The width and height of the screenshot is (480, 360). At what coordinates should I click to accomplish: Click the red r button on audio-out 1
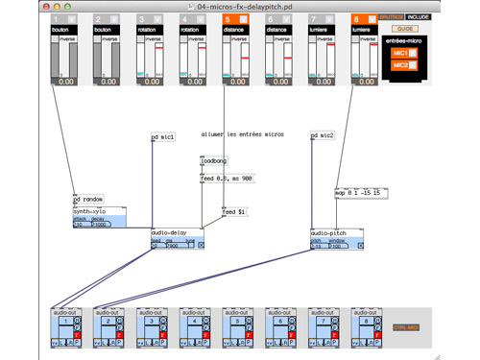[x=77, y=335]
